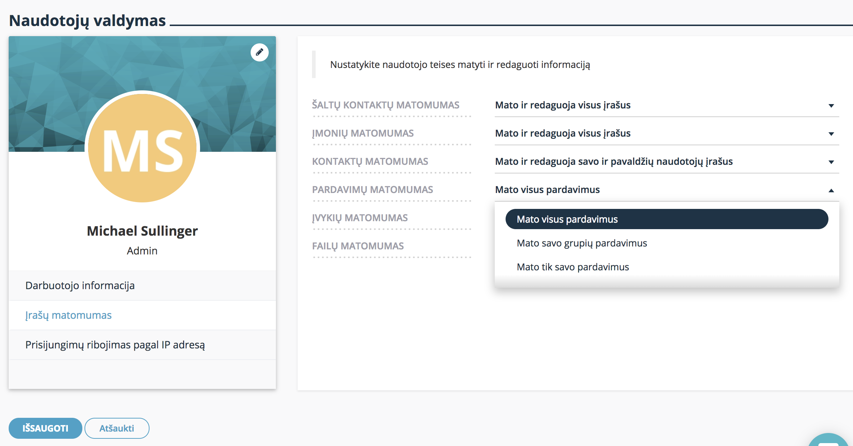Click the Naudotojų valdymas heading
853x446 pixels.
point(87,21)
